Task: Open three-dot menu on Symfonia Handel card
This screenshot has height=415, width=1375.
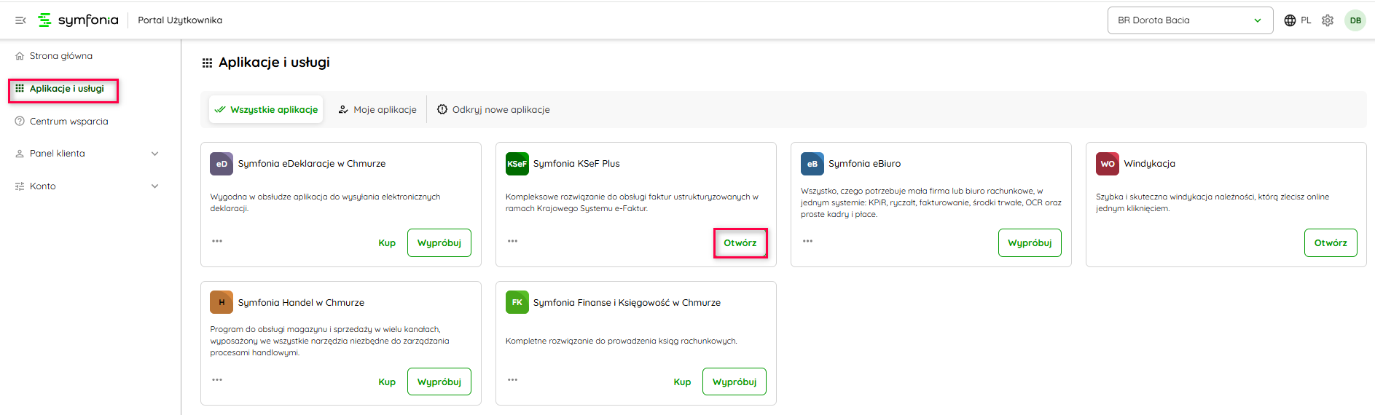Action: (x=217, y=380)
